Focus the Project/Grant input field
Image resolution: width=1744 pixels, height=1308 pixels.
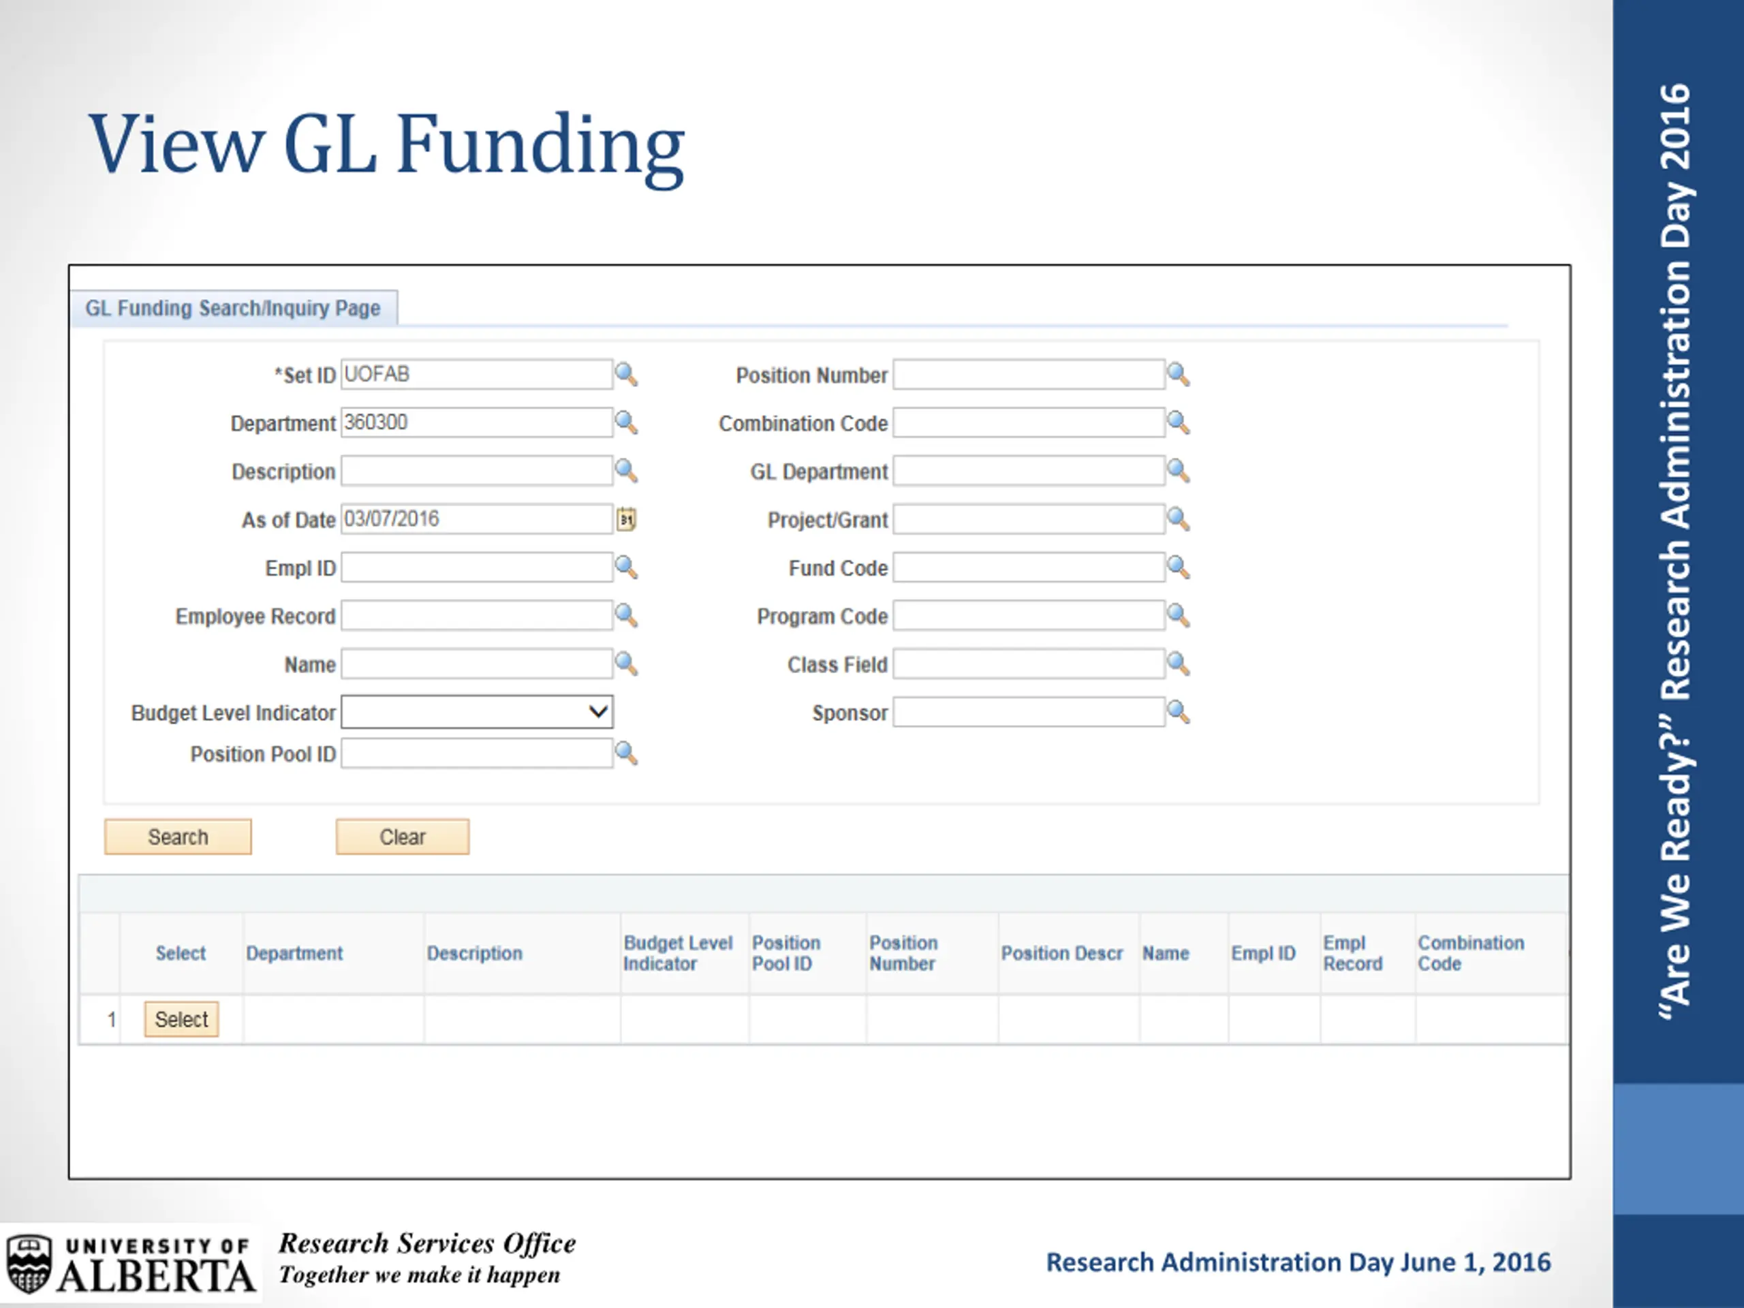click(x=1029, y=520)
